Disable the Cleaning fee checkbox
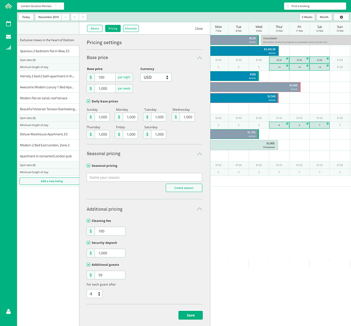351x326 pixels. tap(89, 221)
